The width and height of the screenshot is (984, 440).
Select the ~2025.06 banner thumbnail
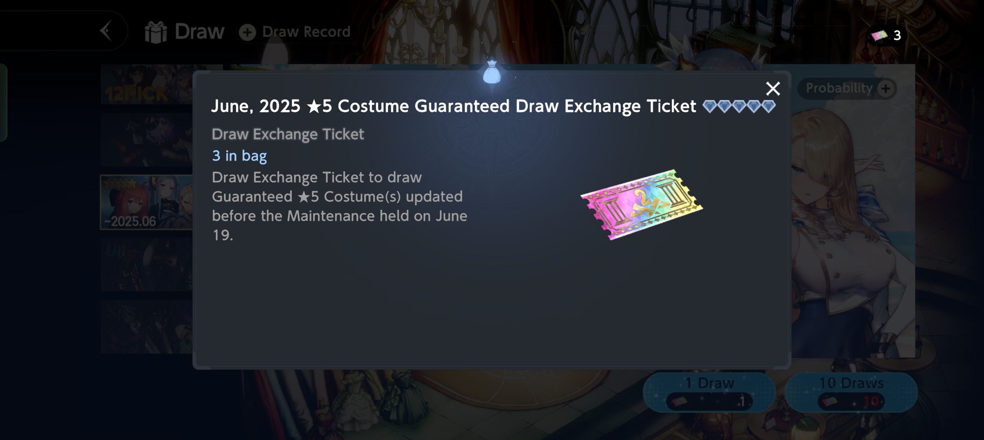click(x=146, y=202)
